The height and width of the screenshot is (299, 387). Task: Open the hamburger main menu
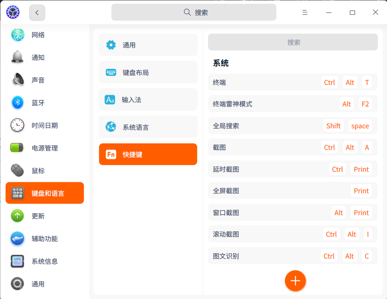305,12
